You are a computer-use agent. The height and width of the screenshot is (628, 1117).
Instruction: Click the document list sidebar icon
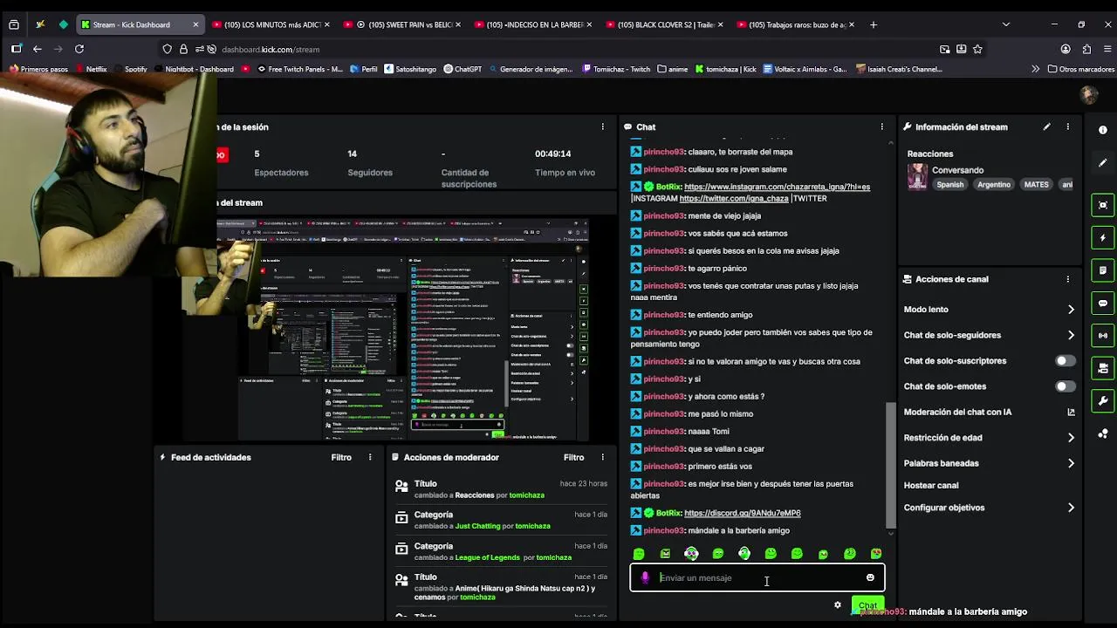point(1103,270)
